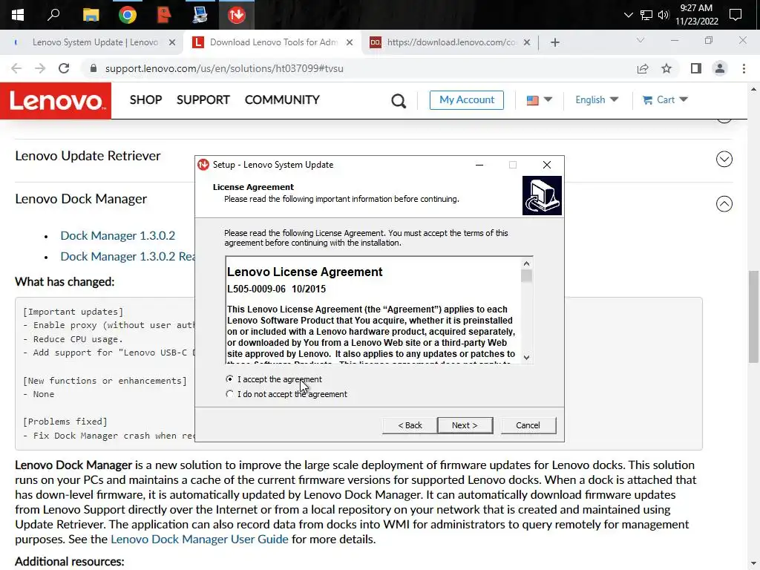This screenshot has height=570, width=760.
Task: Click Next in the setup dialog
Action: (x=465, y=425)
